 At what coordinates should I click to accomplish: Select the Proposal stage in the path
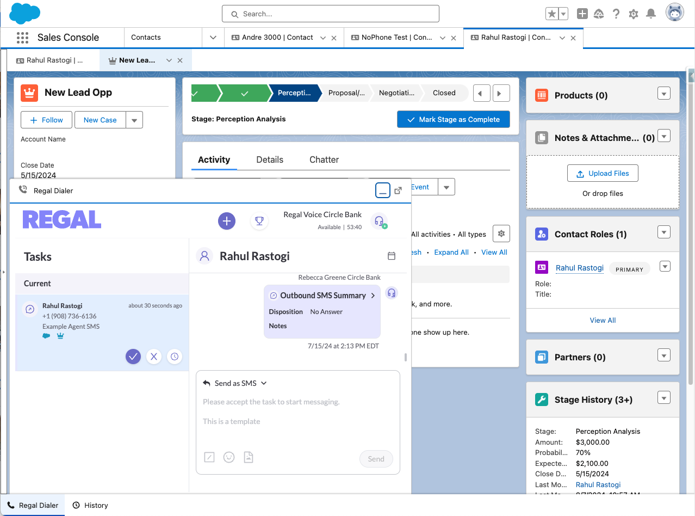346,93
